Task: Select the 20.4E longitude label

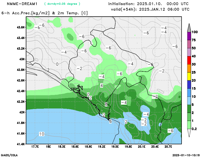Action: point(155,147)
